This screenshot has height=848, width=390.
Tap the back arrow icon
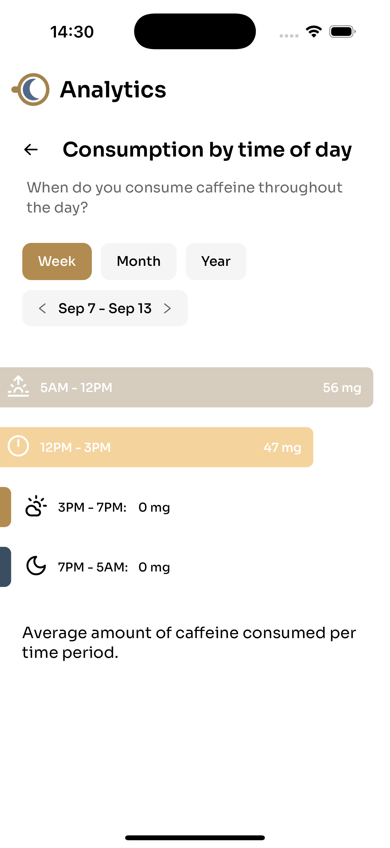click(31, 150)
